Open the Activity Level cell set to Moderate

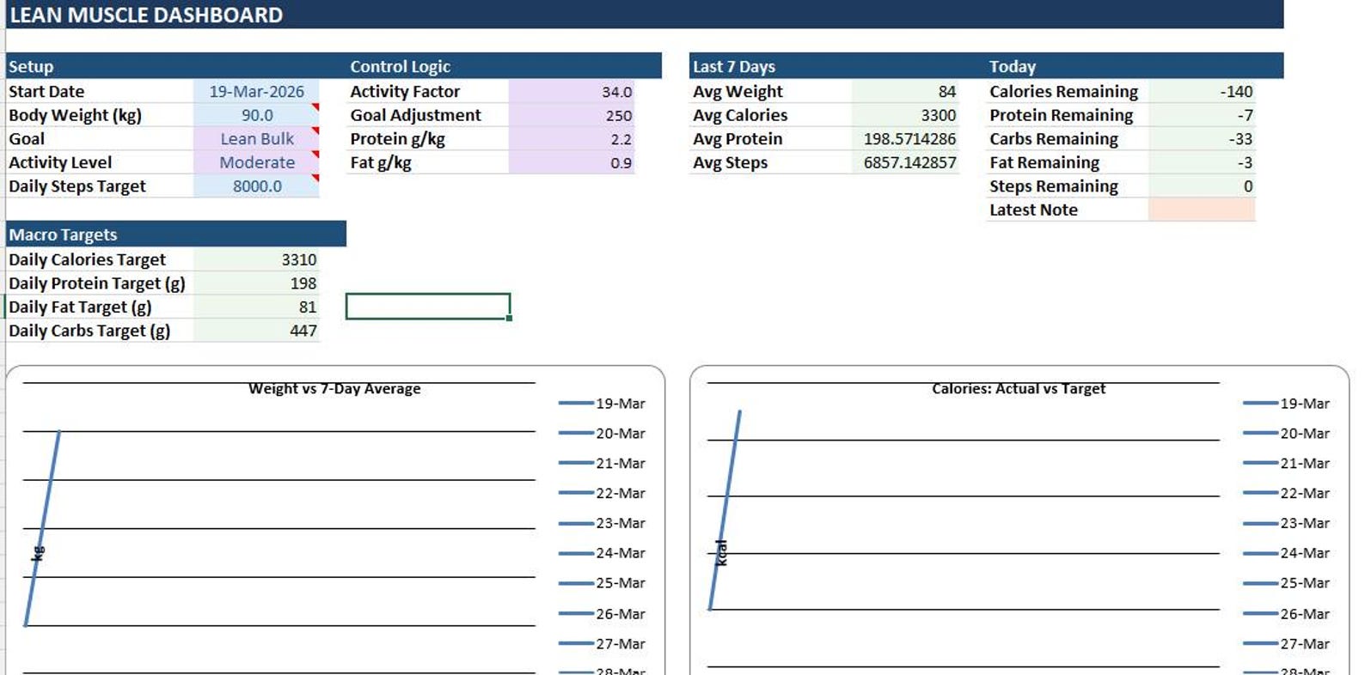(256, 162)
